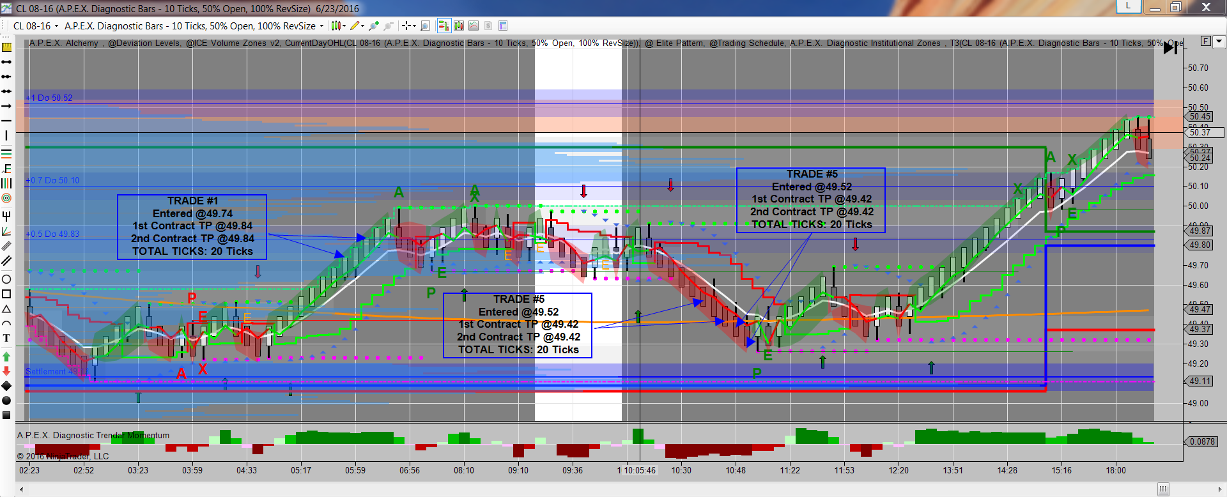The width and height of the screenshot is (1227, 497).
Task: Click the '+0.7 Dσ 50.10' deviation label
Action: 52,181
